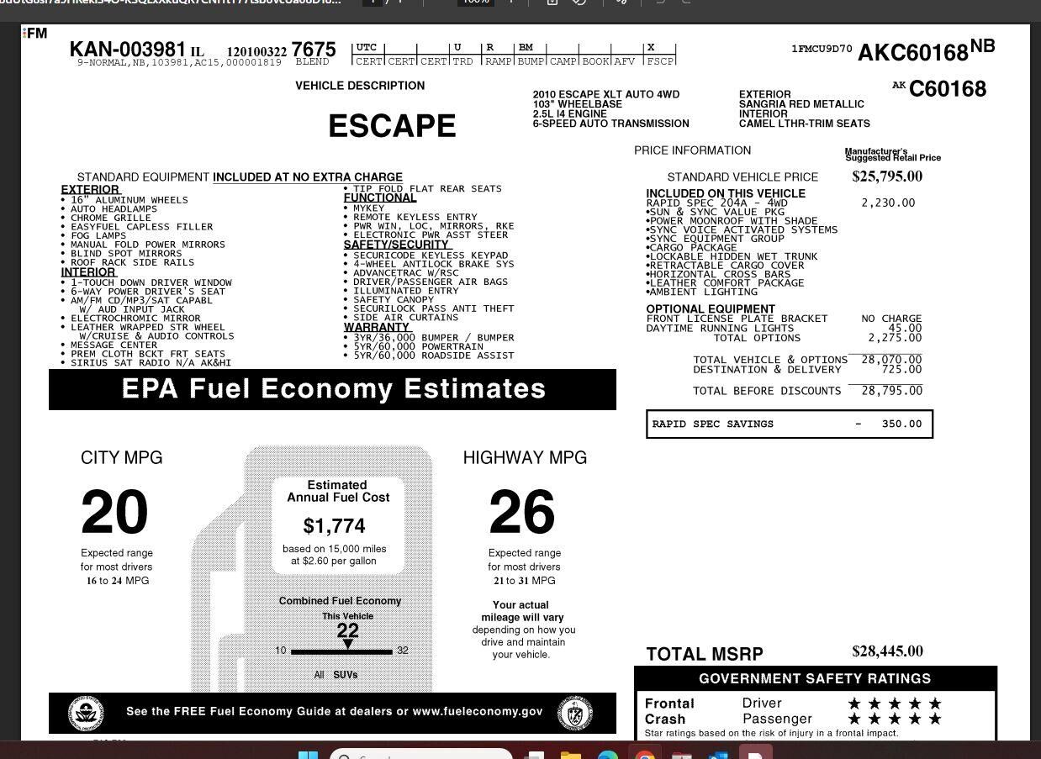
Task: Click the 1FMCU9D70 VIN prefix
Action: tap(822, 50)
